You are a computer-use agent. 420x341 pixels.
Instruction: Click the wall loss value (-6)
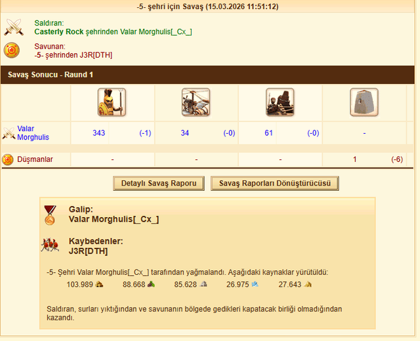pos(397,159)
